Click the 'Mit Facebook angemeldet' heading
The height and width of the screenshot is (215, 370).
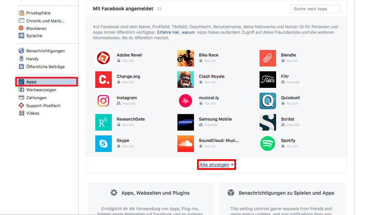point(123,9)
